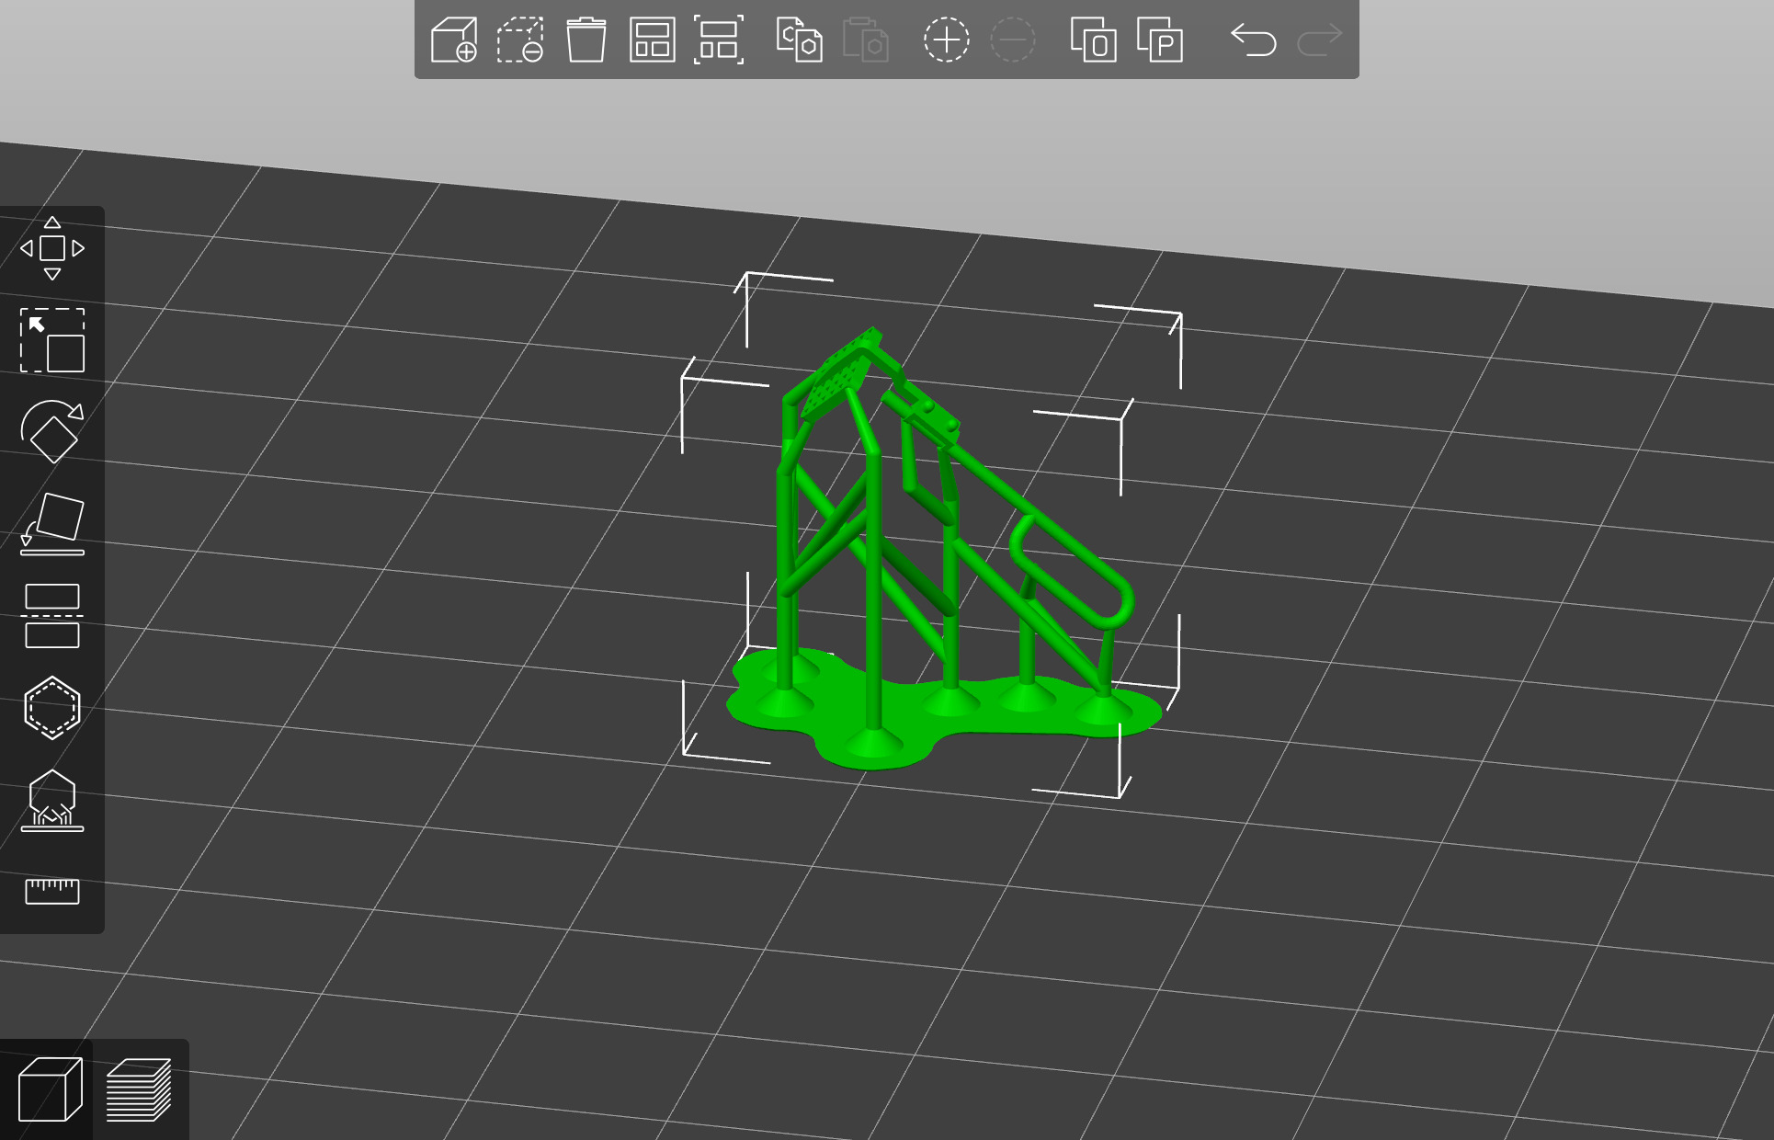Click the O object split icon
Image resolution: width=1774 pixels, height=1140 pixels.
(x=1093, y=40)
